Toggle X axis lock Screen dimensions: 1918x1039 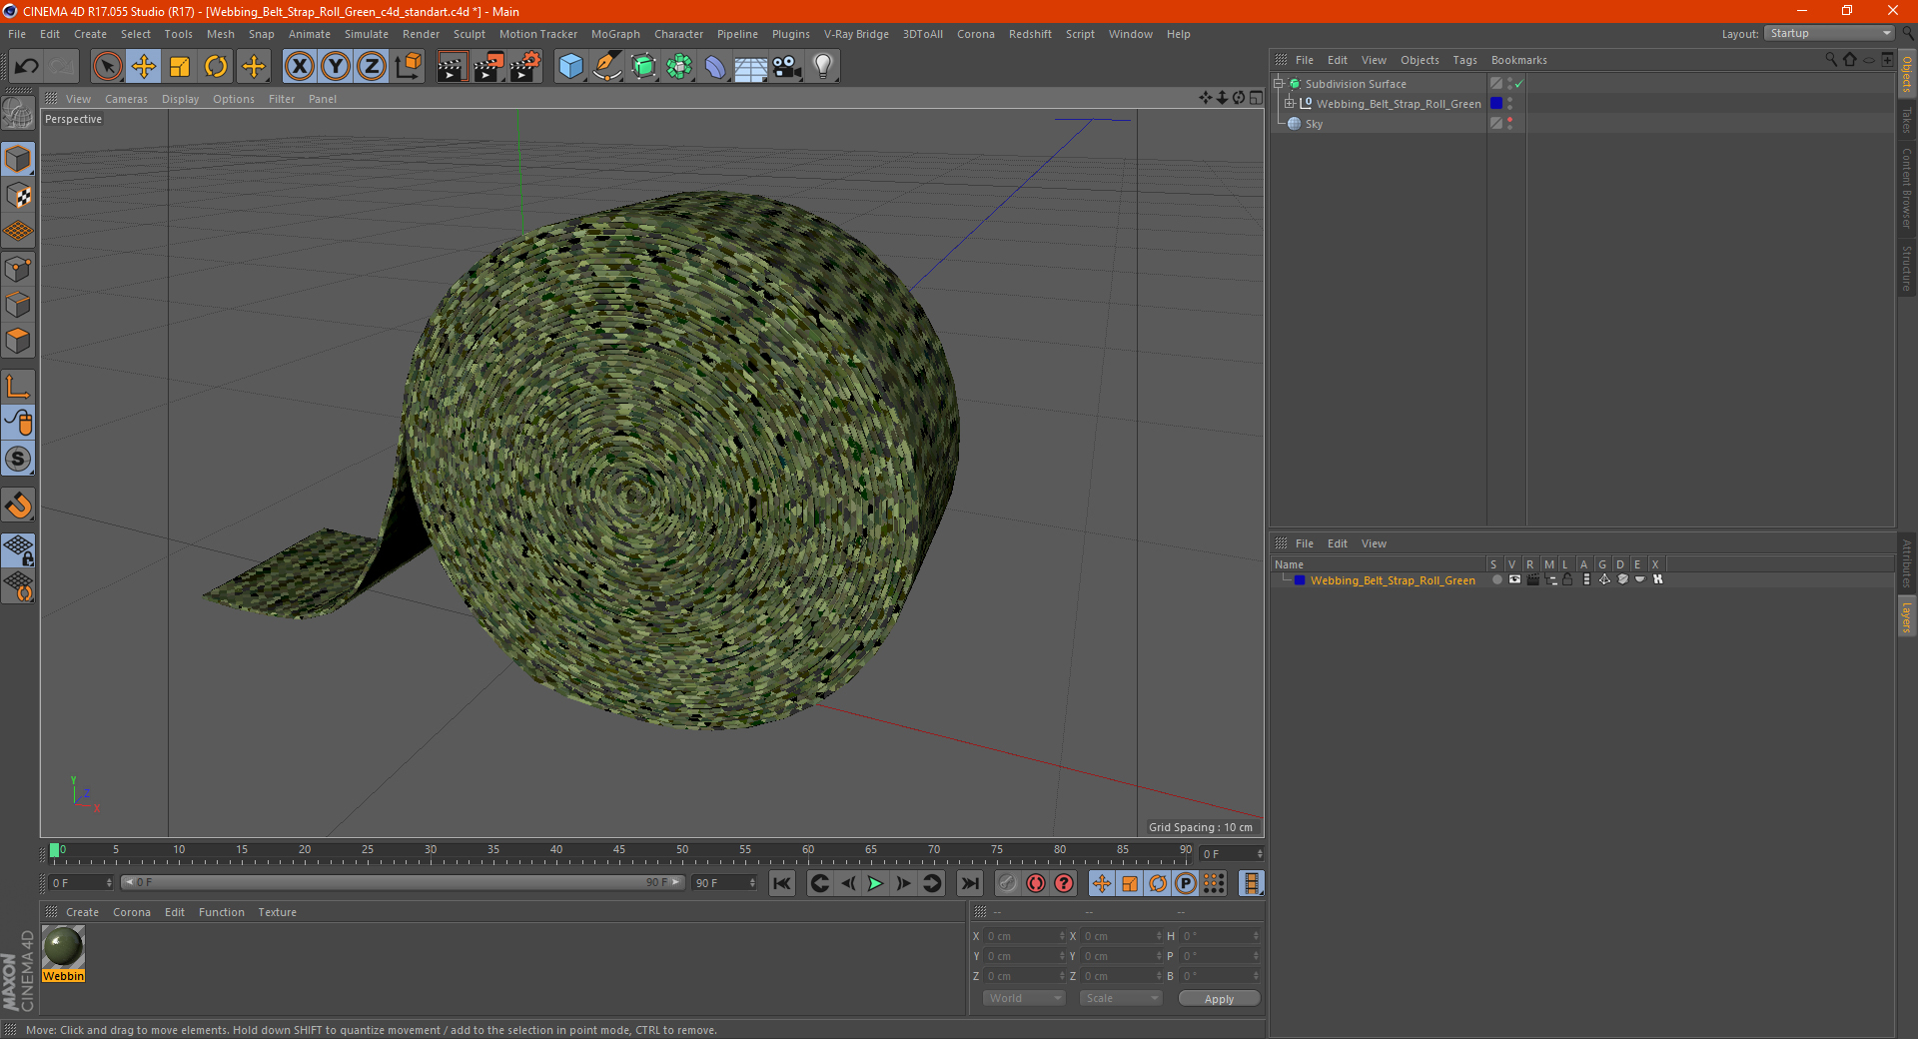[299, 67]
